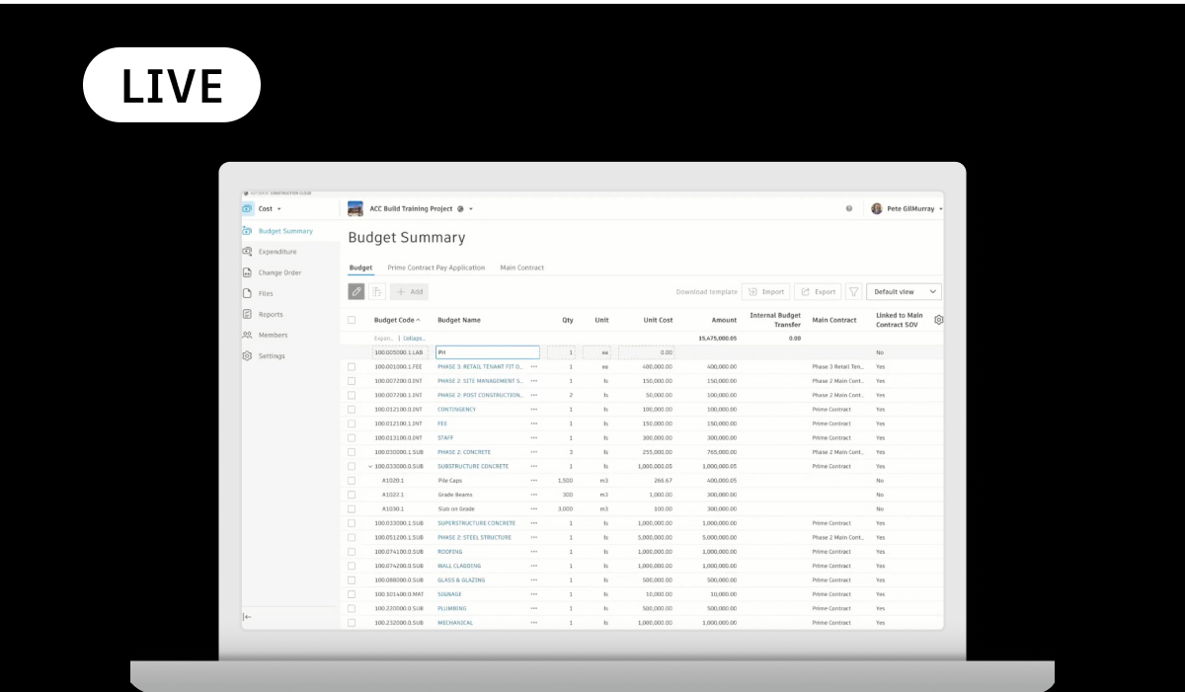1185x692 pixels.
Task: Select the Members icon in sidebar
Action: (247, 335)
